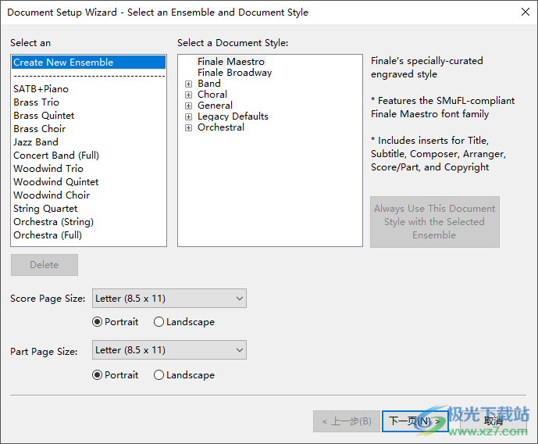Screen dimensions: 538x444
Task: Choose Landscape for Part Page Size
Action: coord(159,375)
